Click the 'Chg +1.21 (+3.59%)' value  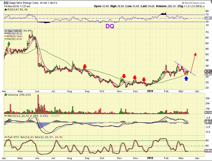[190, 6]
